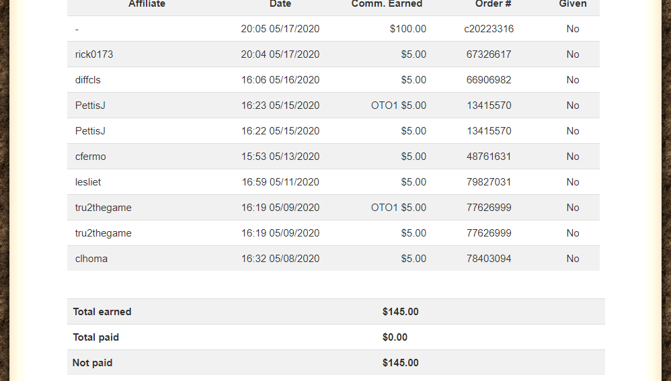Click the $100.00 commission amount

[x=407, y=29]
